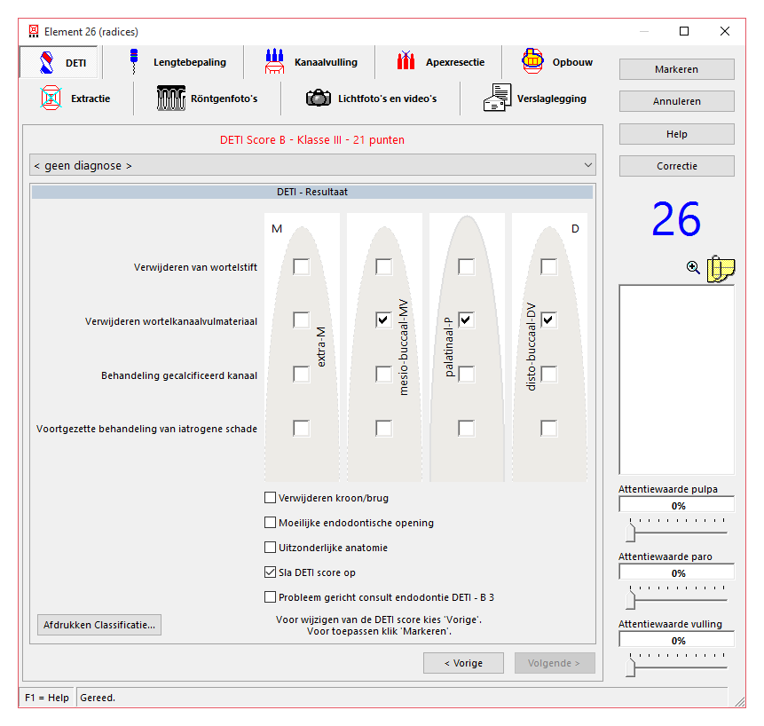Viewport: 764px width, 726px height.
Task: Tick wortelstift for palatinaal-P root
Action: pos(466,266)
